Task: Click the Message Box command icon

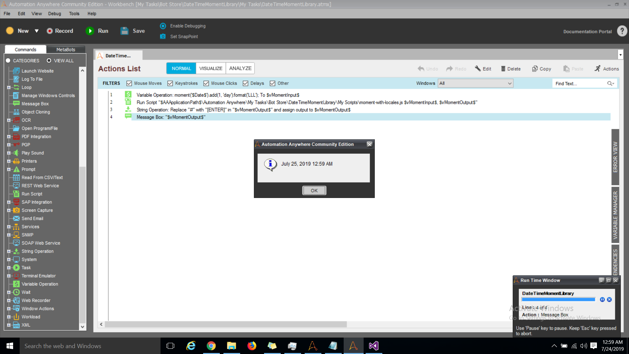Action: tap(16, 104)
